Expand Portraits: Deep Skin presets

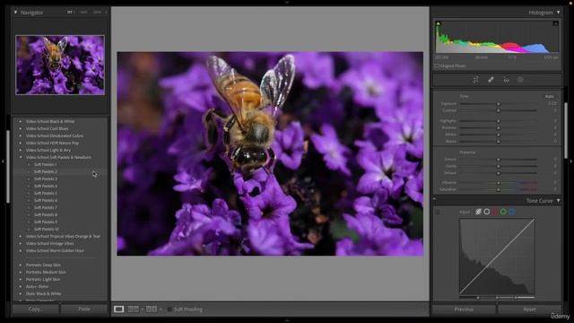pos(21,265)
